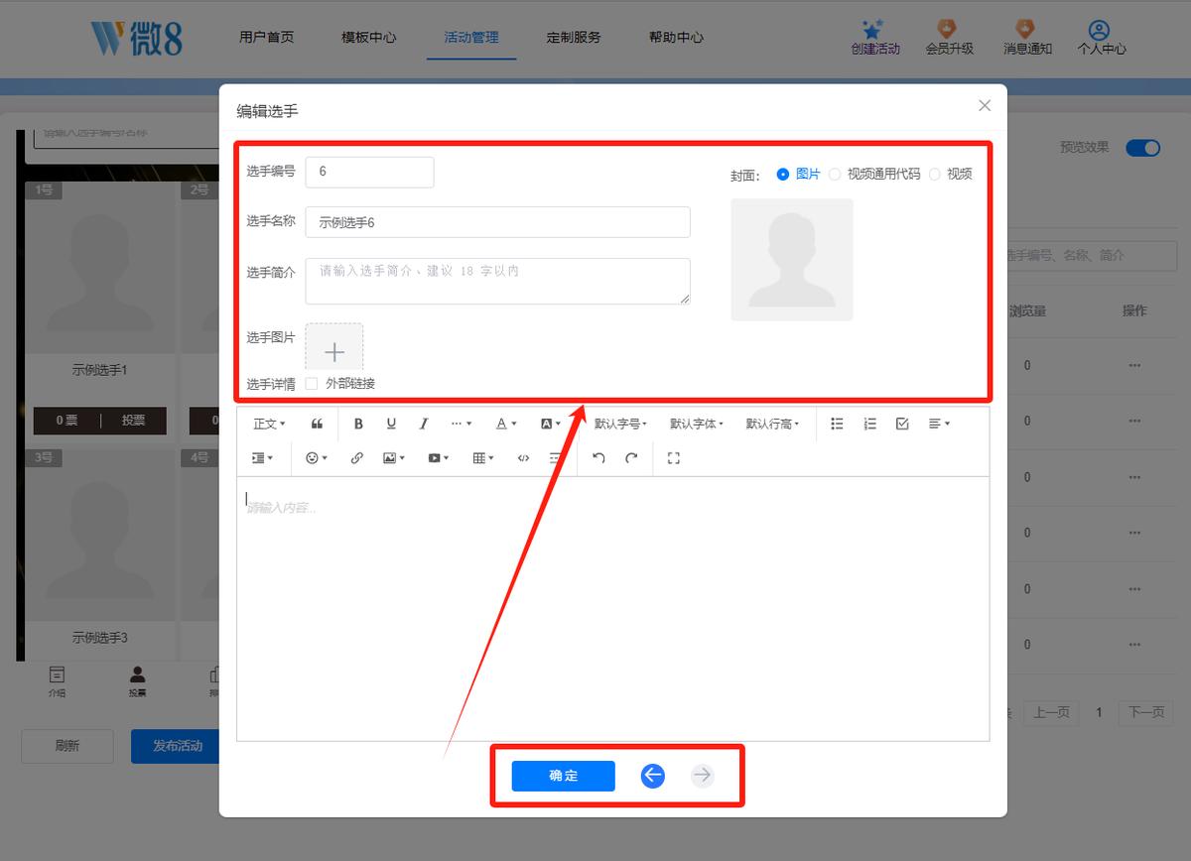Viewport: 1191px width, 861px height.
Task: Click the 选手编号、名称、简介 search box
Action: pyautogui.click(x=1092, y=255)
